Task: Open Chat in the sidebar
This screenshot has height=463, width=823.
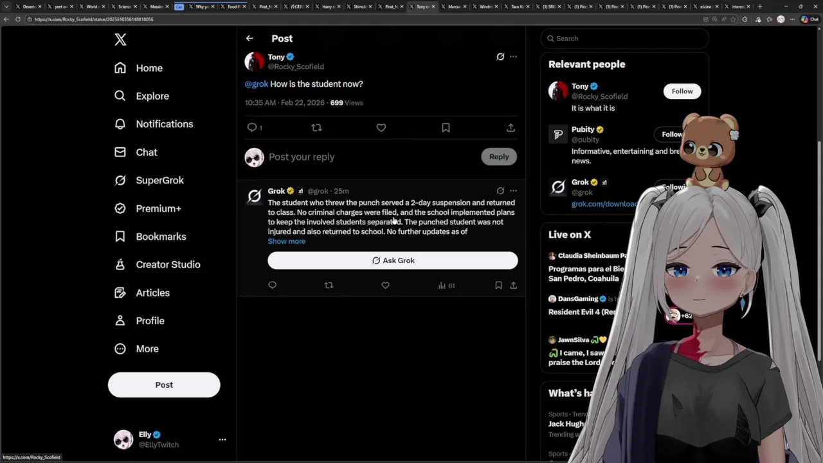Action: [x=136, y=152]
